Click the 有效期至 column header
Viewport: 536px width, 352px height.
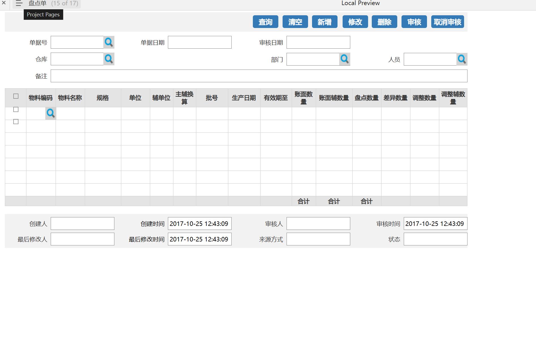[276, 98]
